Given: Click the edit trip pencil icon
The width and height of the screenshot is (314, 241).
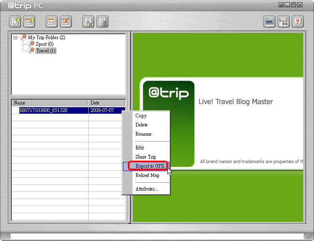Looking at the screenshot, I should [x=66, y=22].
